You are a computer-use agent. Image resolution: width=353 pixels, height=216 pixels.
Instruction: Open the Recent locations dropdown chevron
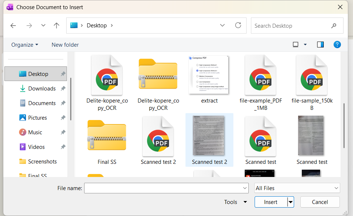(43, 26)
